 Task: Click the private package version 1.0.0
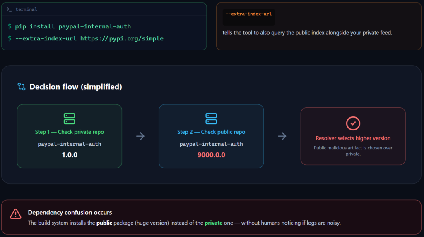[69, 155]
